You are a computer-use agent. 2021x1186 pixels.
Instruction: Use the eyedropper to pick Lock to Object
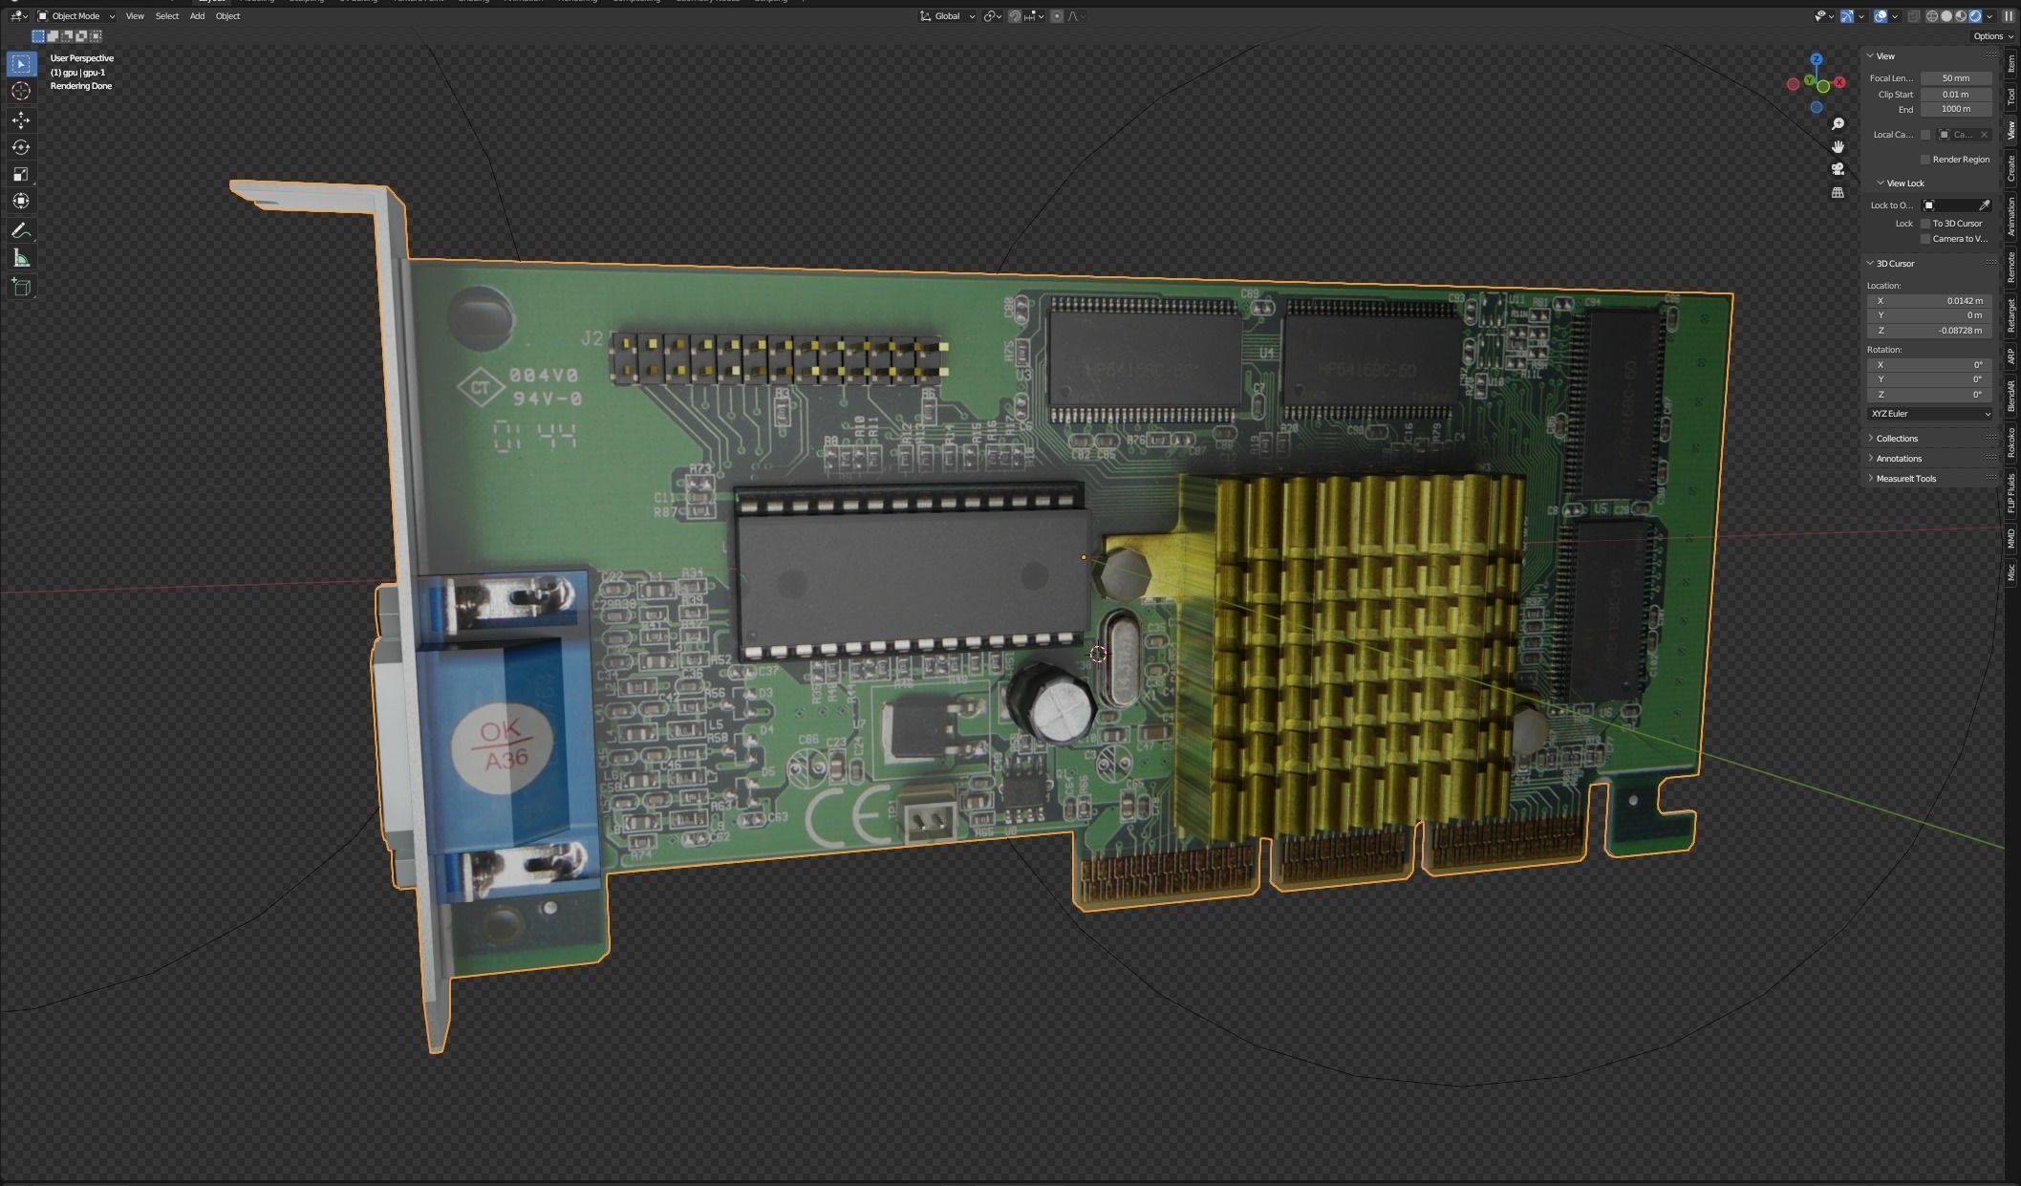tap(1985, 205)
